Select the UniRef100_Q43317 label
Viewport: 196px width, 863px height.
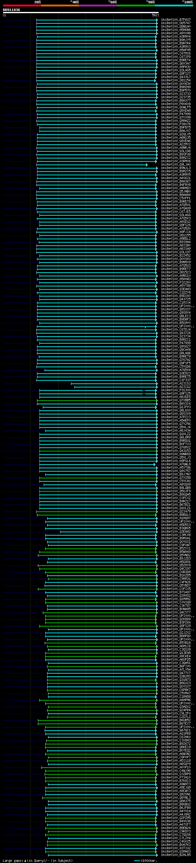coord(175,77)
